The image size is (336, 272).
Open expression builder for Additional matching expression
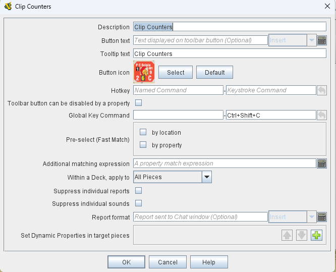[322, 164]
